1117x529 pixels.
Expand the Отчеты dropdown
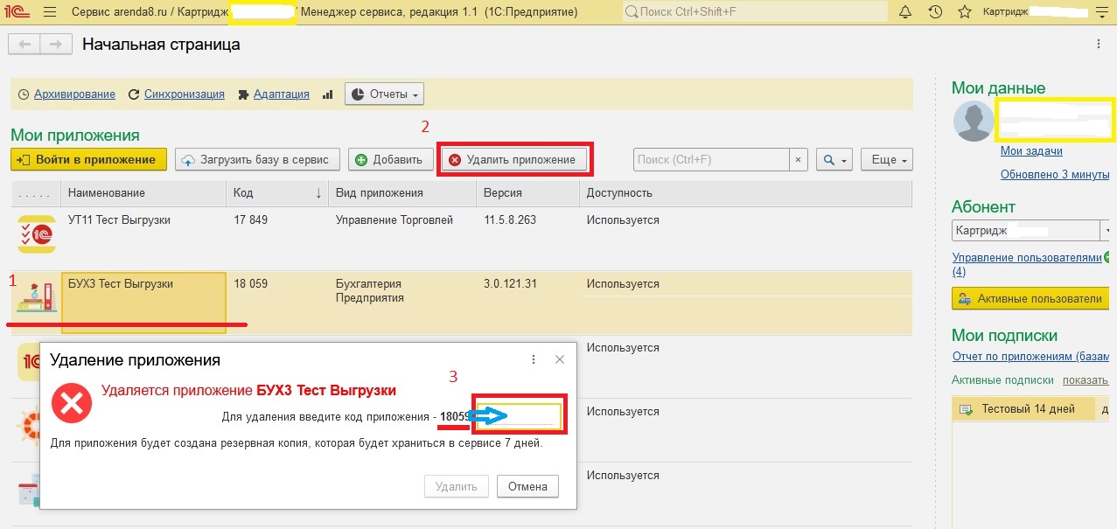click(384, 94)
